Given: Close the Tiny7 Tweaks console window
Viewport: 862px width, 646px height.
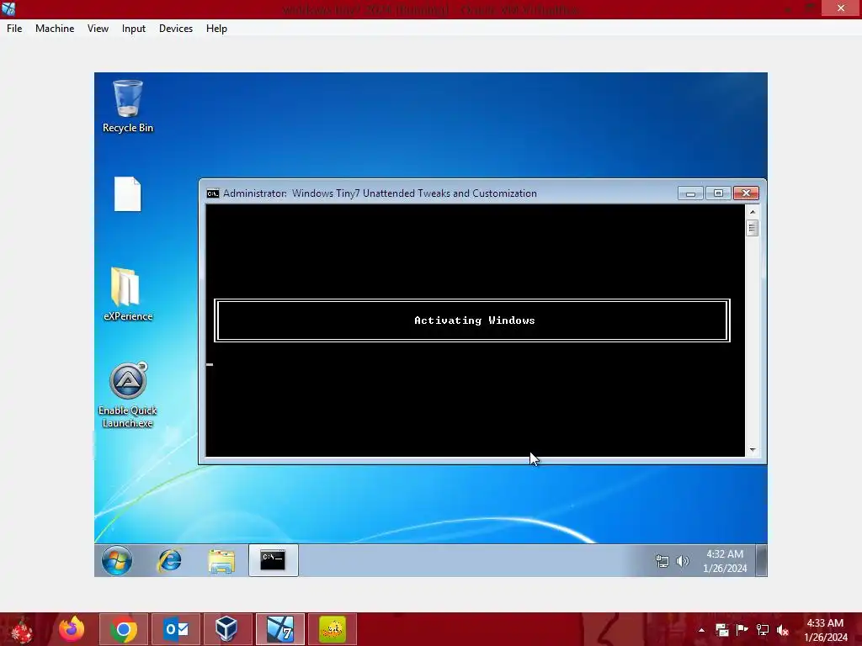Looking at the screenshot, I should coord(746,193).
